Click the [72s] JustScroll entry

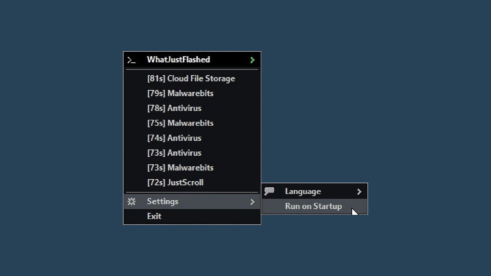tap(192, 182)
